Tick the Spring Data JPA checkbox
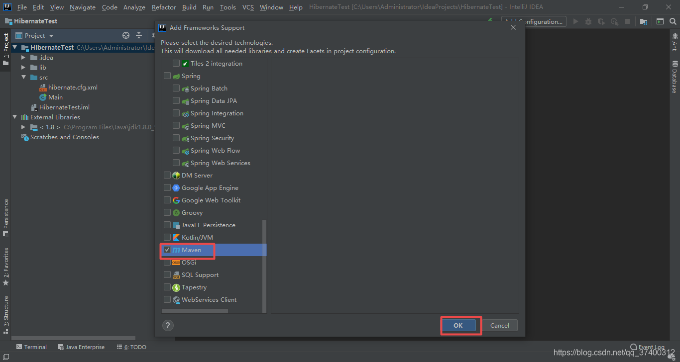This screenshot has height=362, width=680. 176,100
